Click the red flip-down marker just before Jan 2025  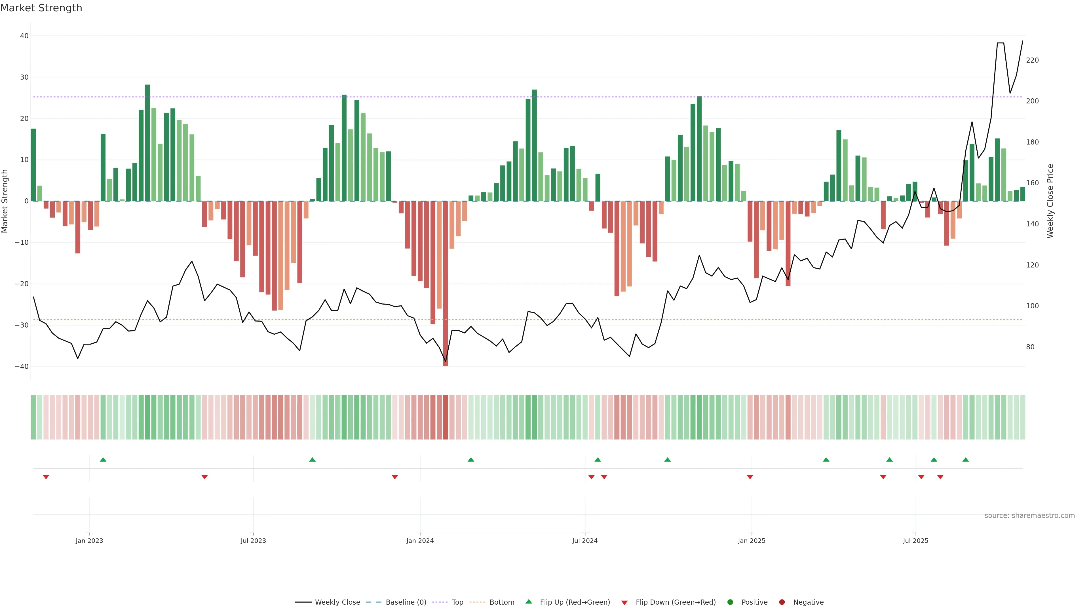tap(750, 477)
